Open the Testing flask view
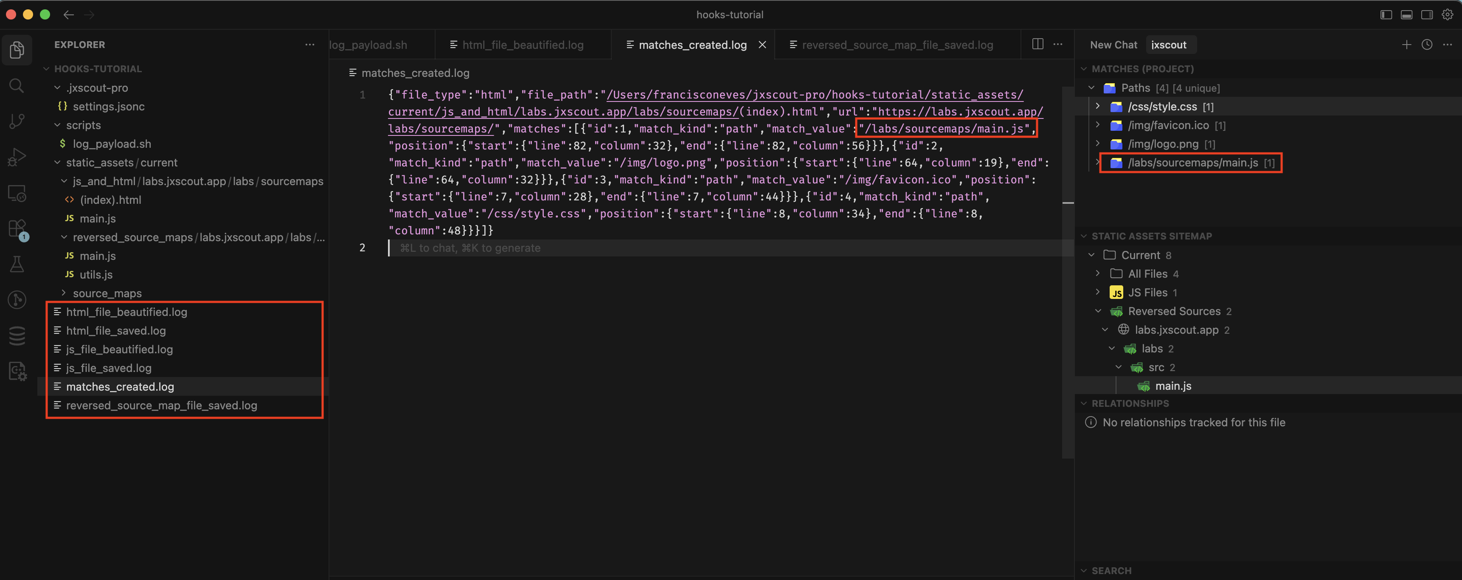 coord(17,264)
